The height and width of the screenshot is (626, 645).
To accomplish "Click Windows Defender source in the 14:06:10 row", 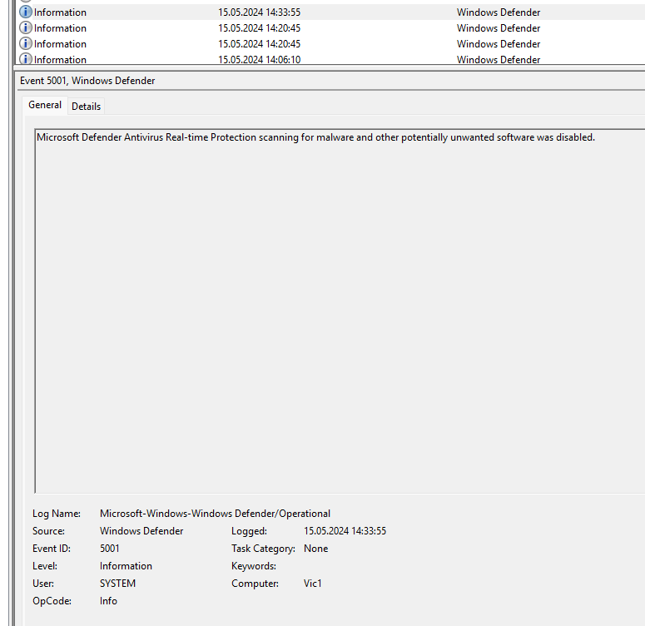I will click(498, 60).
